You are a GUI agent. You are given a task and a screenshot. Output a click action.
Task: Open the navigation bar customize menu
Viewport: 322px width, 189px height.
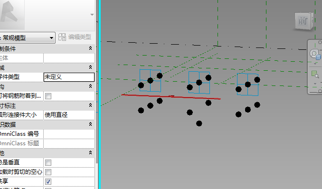coord(320,91)
